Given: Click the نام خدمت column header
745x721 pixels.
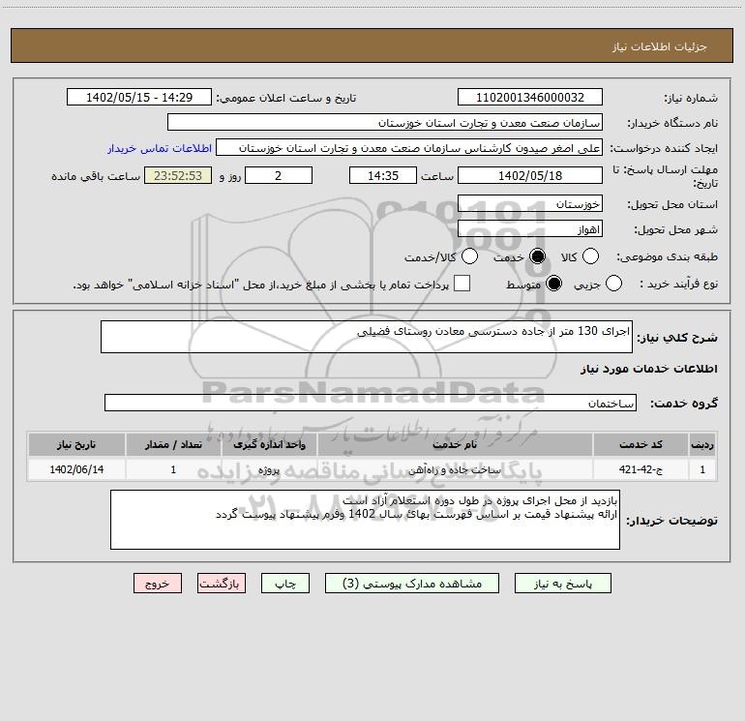Looking at the screenshot, I should (x=455, y=445).
